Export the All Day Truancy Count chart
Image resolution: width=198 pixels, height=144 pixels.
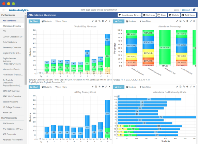click(x=96, y=86)
